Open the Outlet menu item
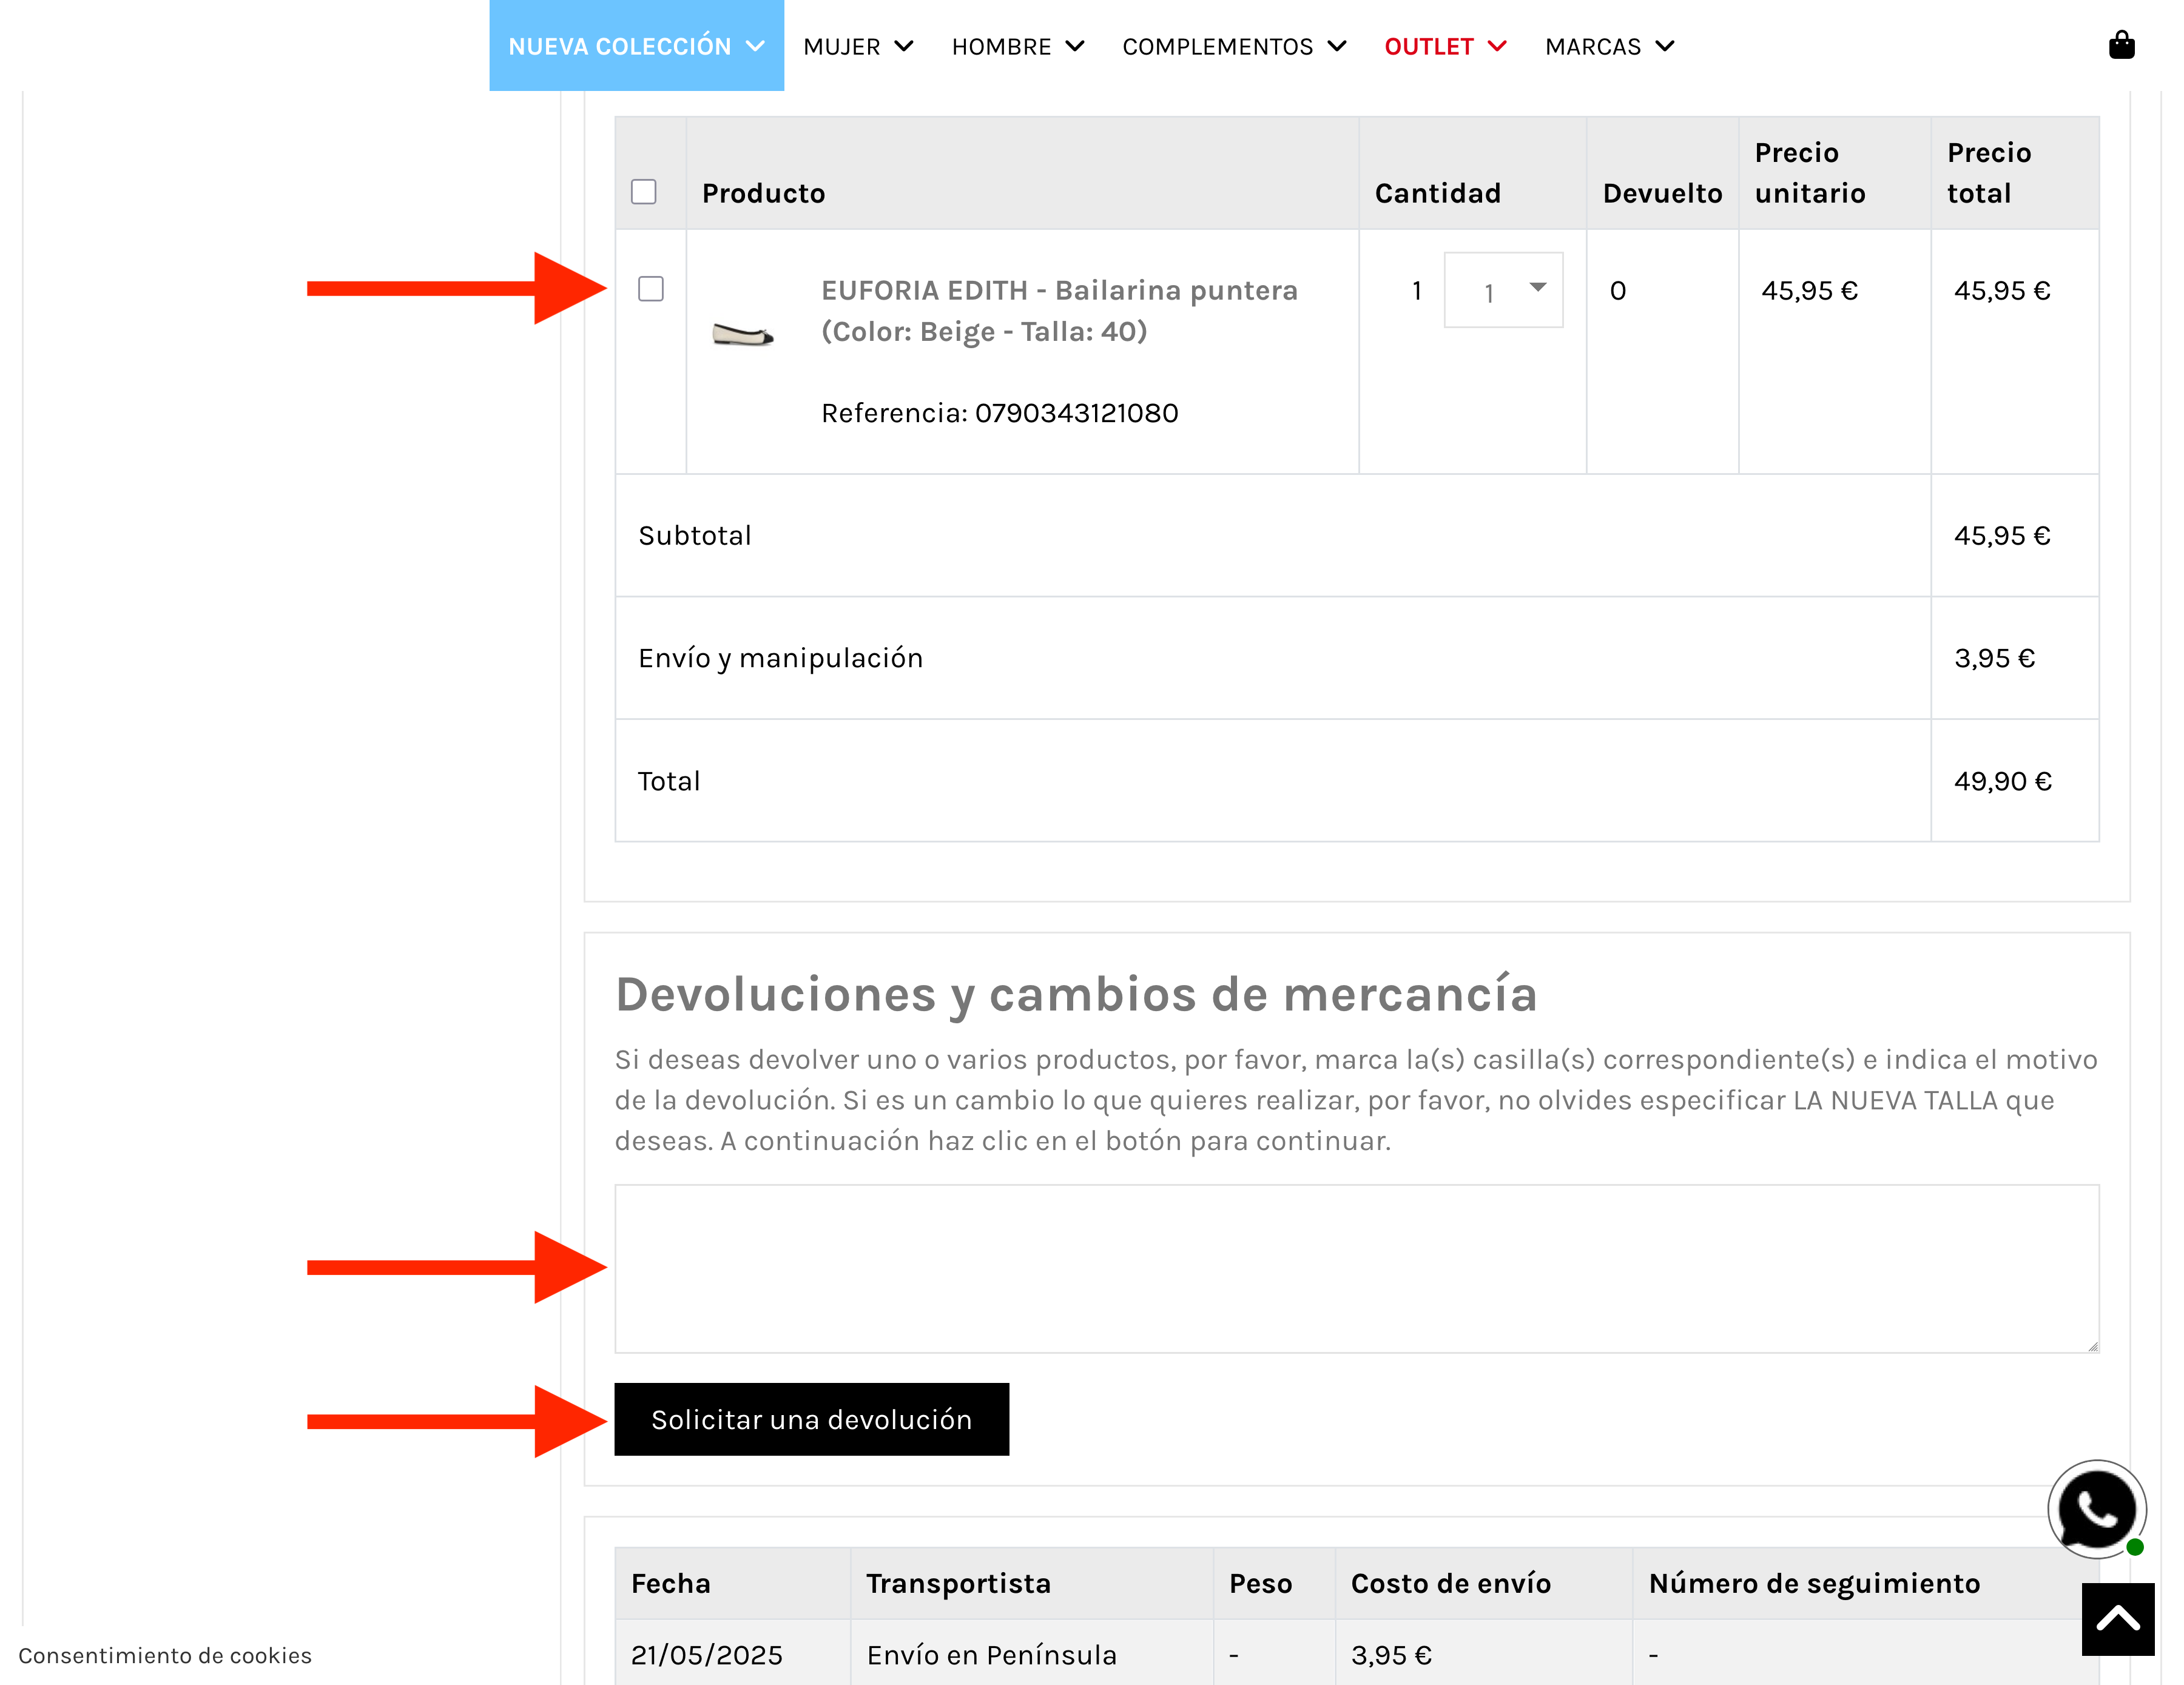This screenshot has height=1685, width=2184. (x=1429, y=47)
